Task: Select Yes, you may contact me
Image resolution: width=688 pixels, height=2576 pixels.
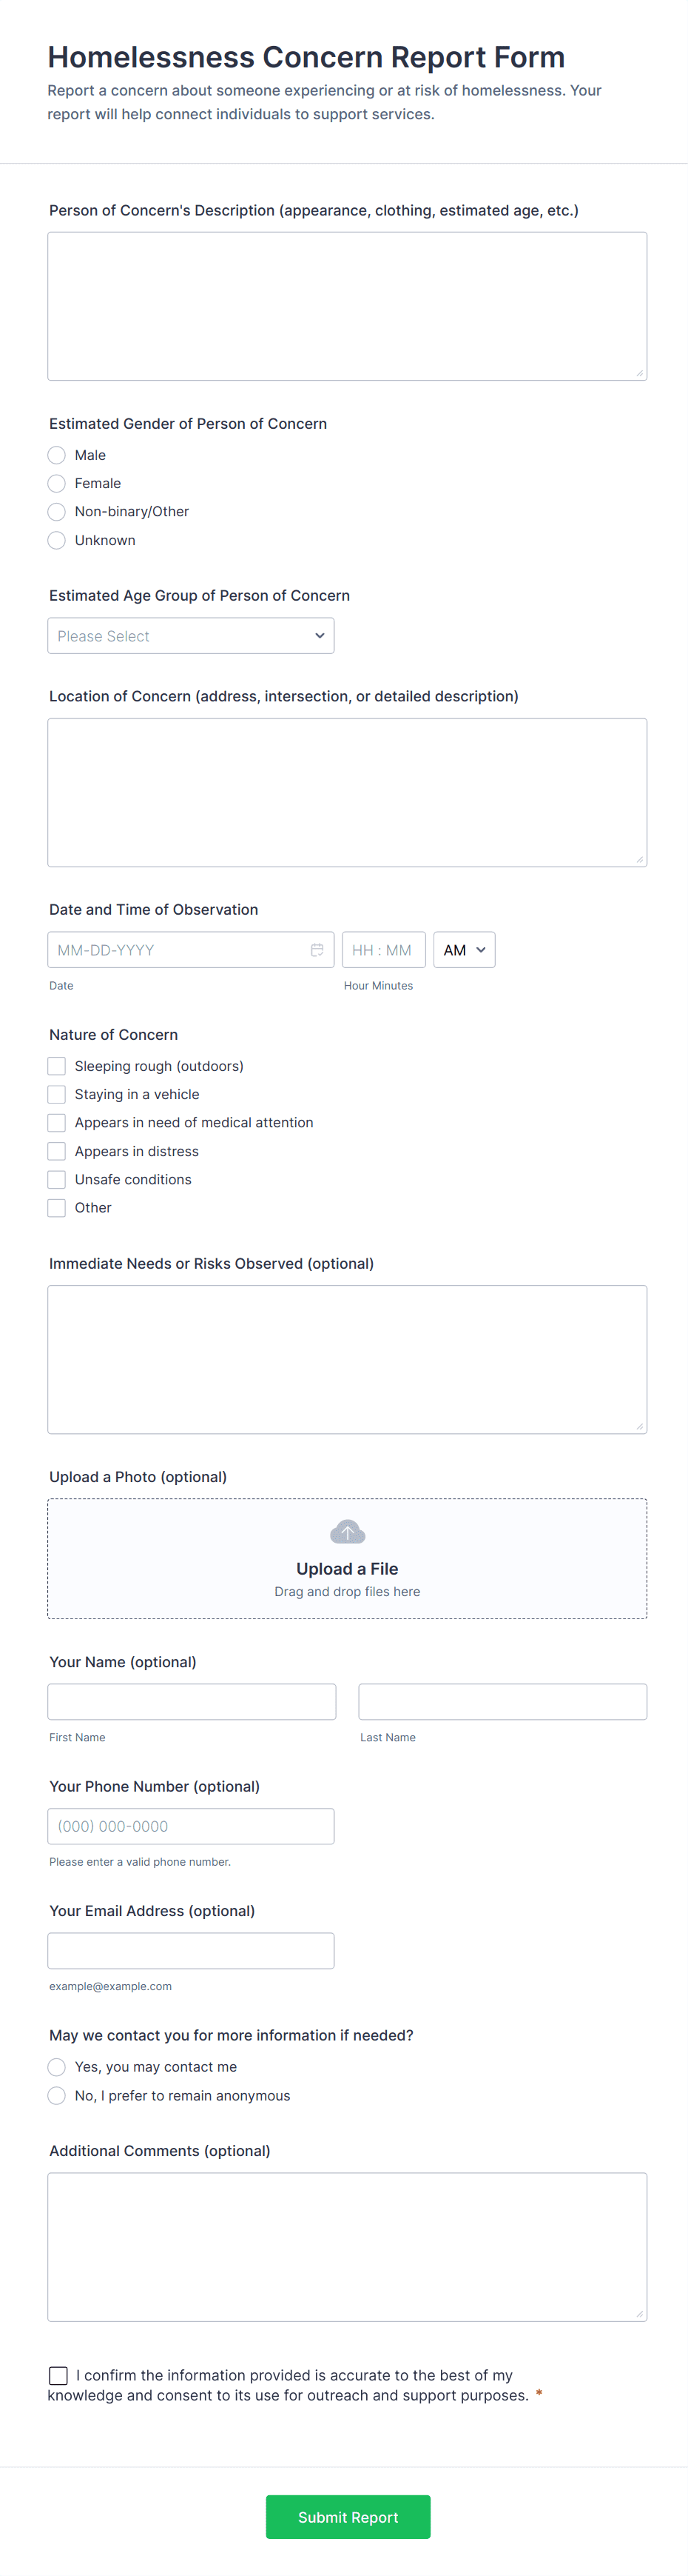Action: coord(57,2067)
